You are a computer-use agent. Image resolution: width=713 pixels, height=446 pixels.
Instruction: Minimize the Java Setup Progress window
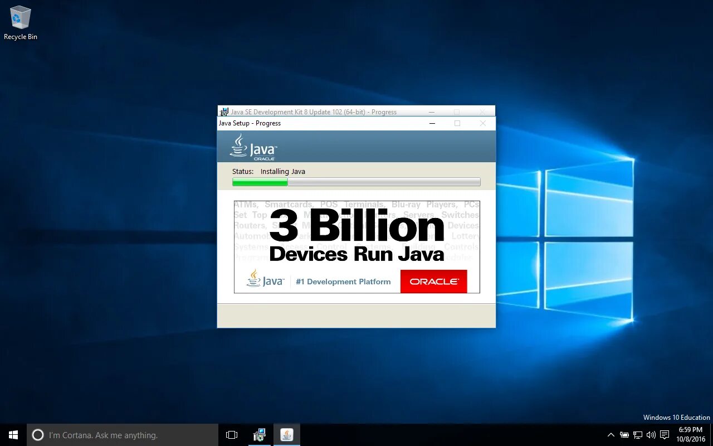432,123
